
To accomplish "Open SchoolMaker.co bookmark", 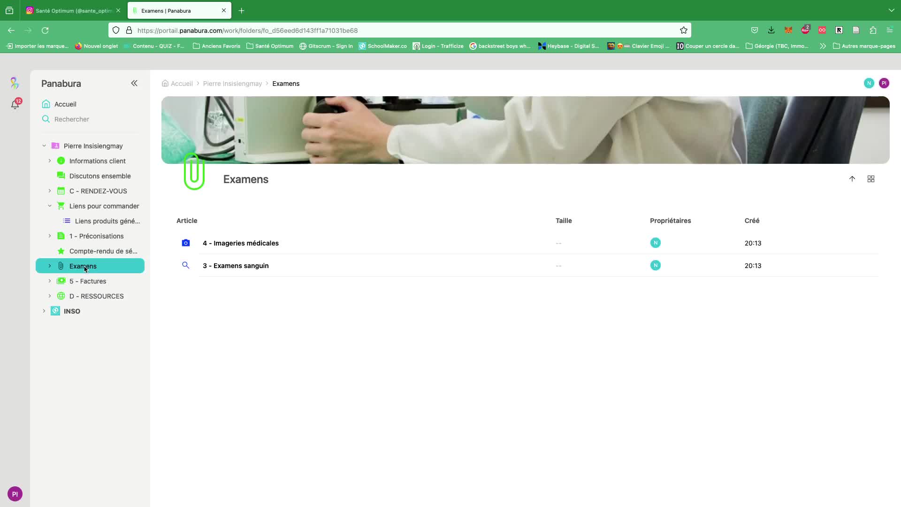I will (383, 46).
